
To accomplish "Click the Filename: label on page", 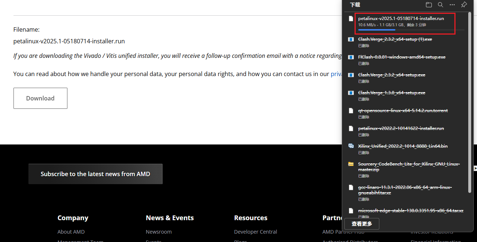I will (x=27, y=29).
